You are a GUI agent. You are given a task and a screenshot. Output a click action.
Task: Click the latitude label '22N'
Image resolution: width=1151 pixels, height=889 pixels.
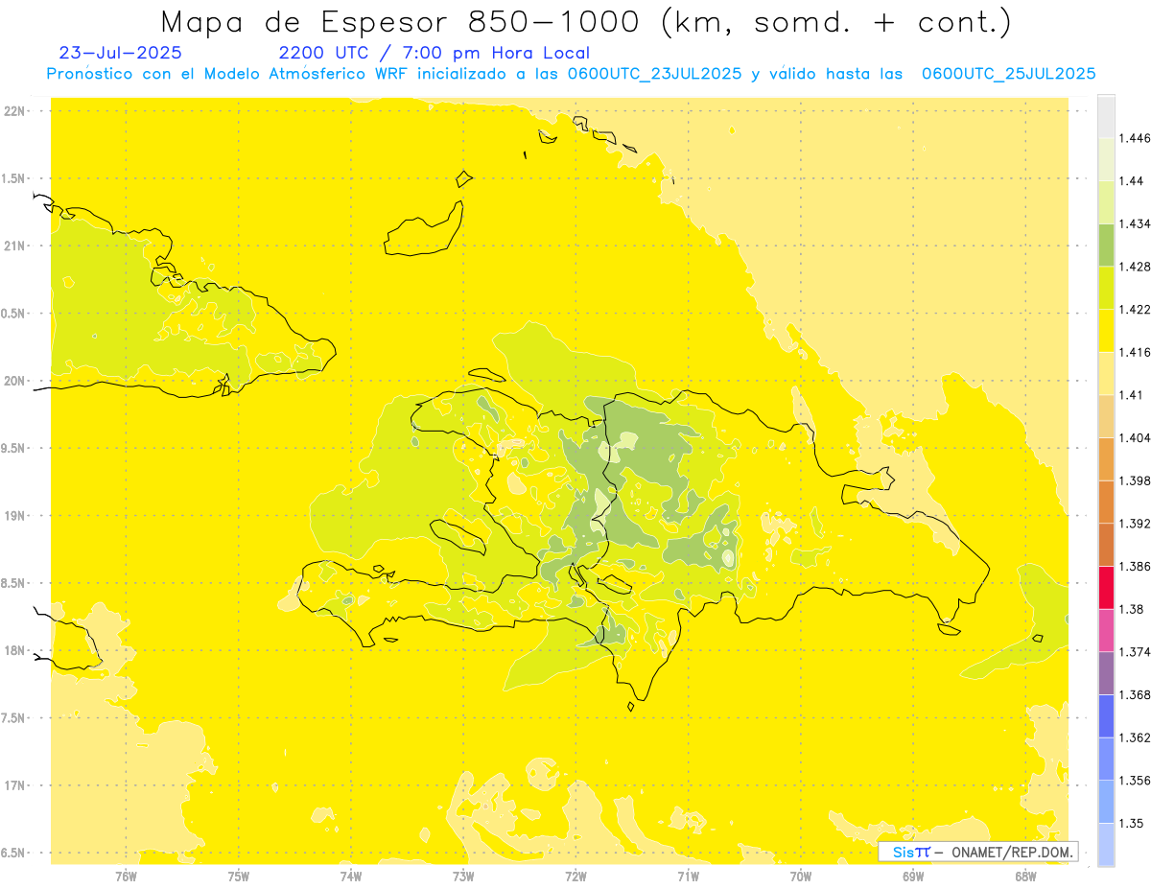15,111
